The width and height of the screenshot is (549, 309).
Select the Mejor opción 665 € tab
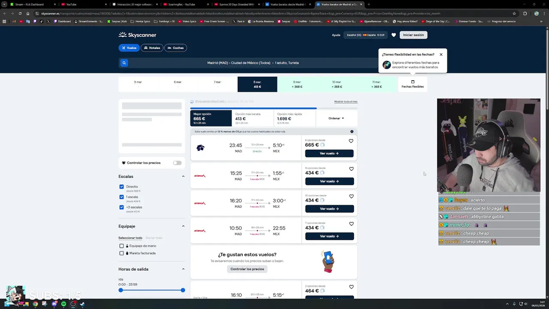click(x=211, y=118)
